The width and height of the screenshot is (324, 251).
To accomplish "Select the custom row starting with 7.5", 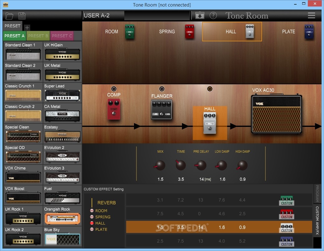I will [219, 213].
